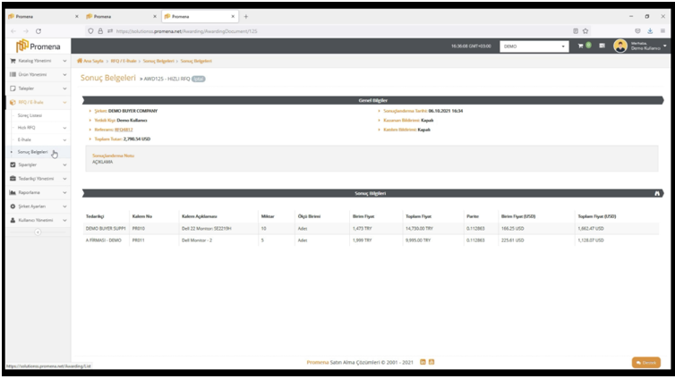The image size is (675, 379).
Task: Click the RFQ6812 reference link
Action: [x=124, y=130]
